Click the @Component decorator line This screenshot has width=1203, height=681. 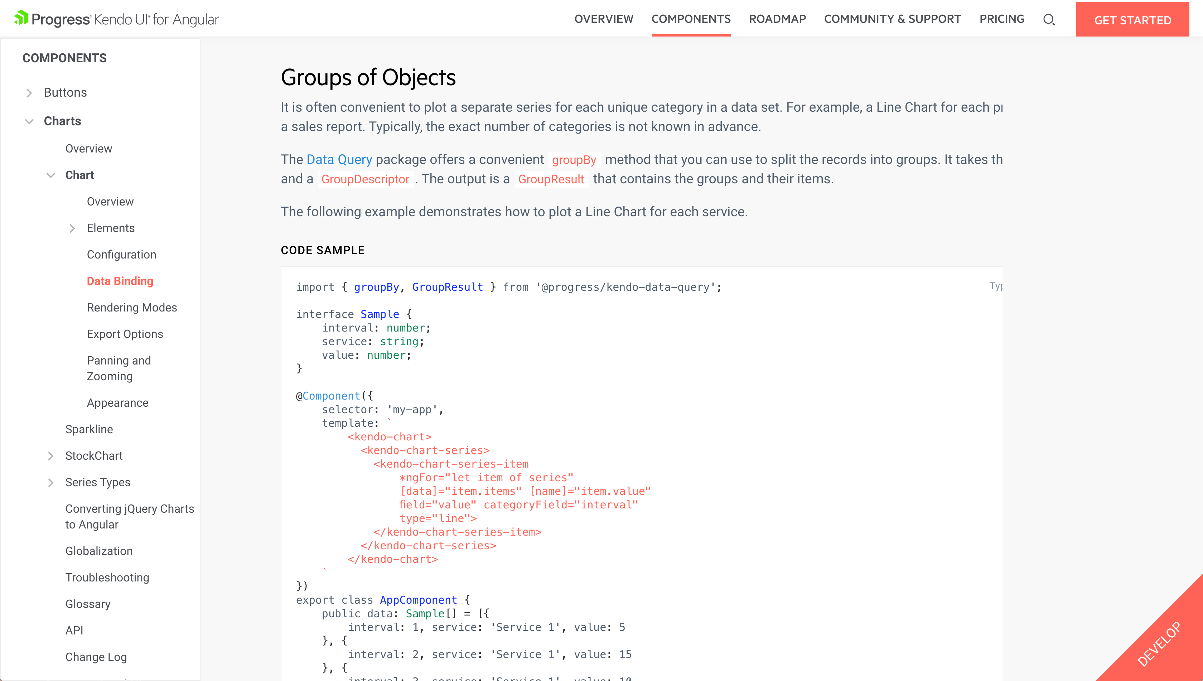click(x=334, y=396)
